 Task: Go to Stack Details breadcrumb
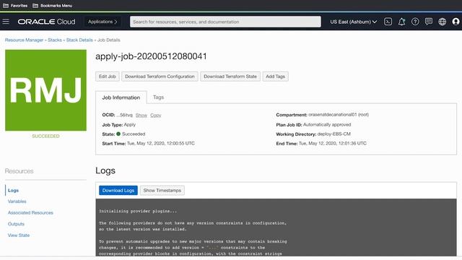tap(79, 40)
